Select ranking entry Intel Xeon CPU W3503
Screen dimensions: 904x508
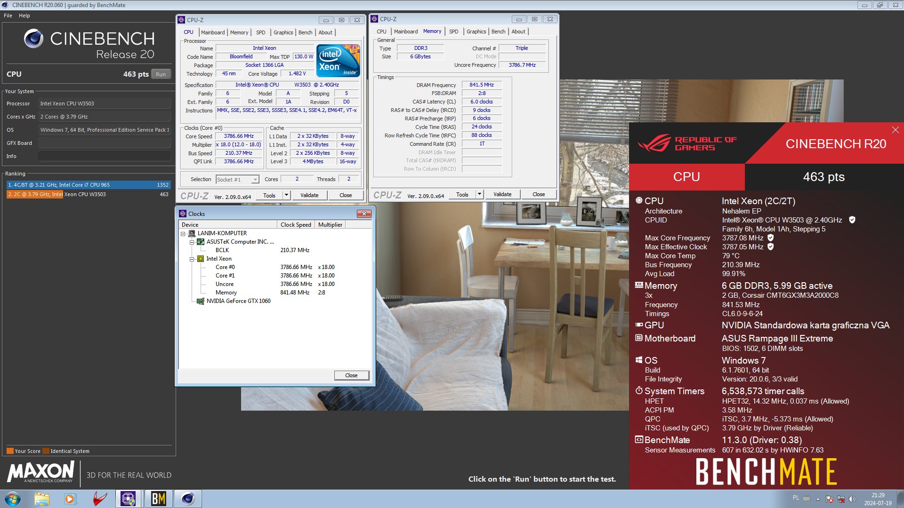(89, 194)
